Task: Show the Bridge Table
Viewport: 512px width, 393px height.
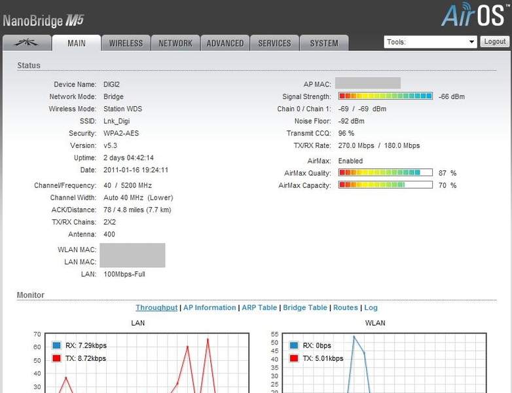Action: 305,307
